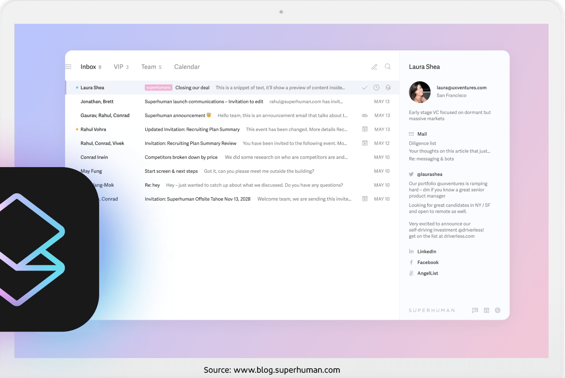Click Laura Shea's profile photo
Image resolution: width=565 pixels, height=378 pixels.
[420, 92]
